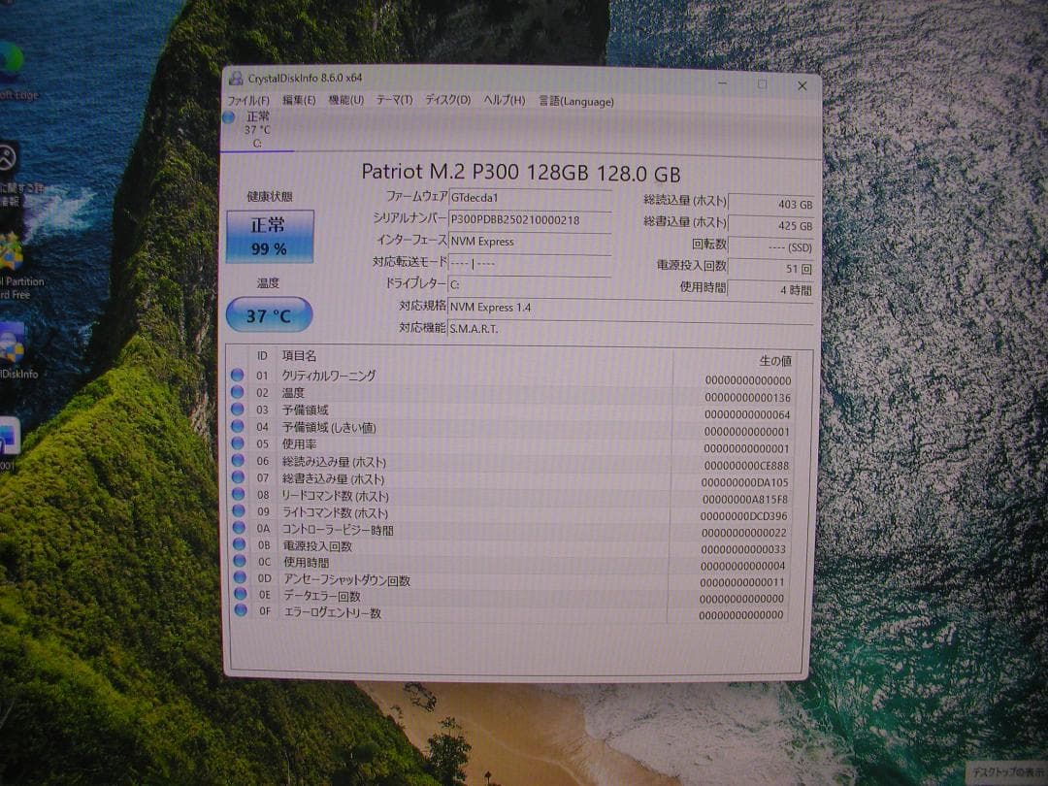Click the 37°C temperature gauge

[x=269, y=315]
